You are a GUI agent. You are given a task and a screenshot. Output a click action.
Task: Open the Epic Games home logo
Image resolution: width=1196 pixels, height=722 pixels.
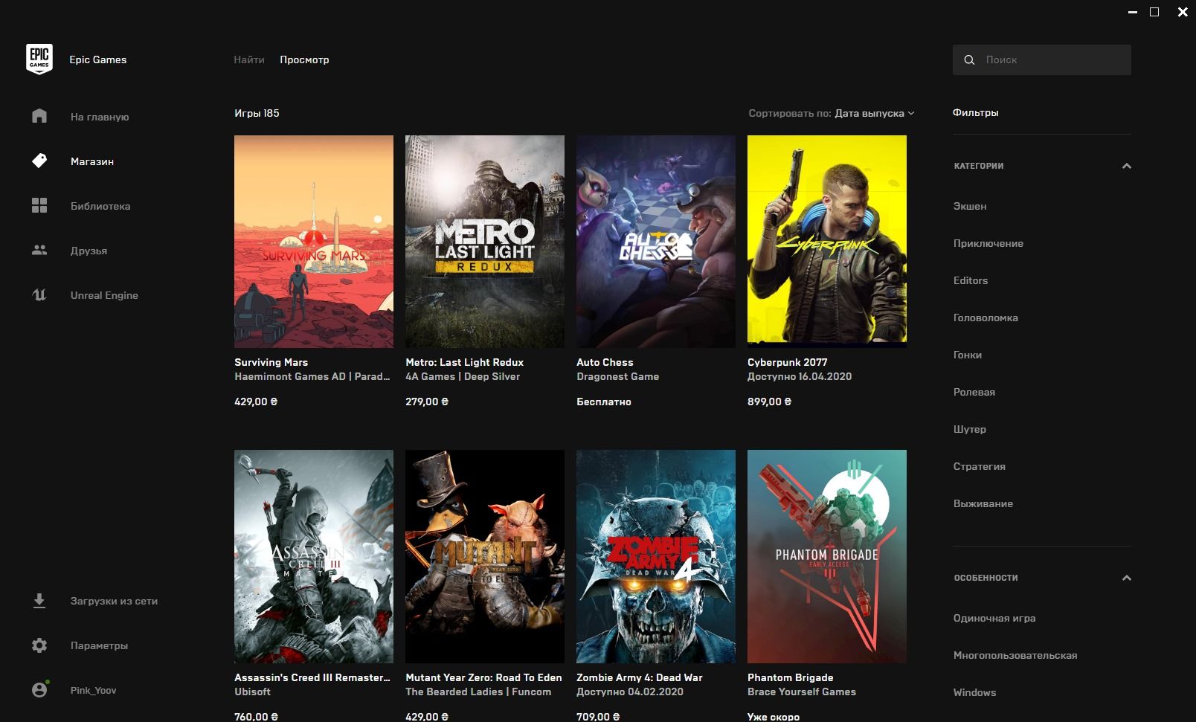click(39, 59)
